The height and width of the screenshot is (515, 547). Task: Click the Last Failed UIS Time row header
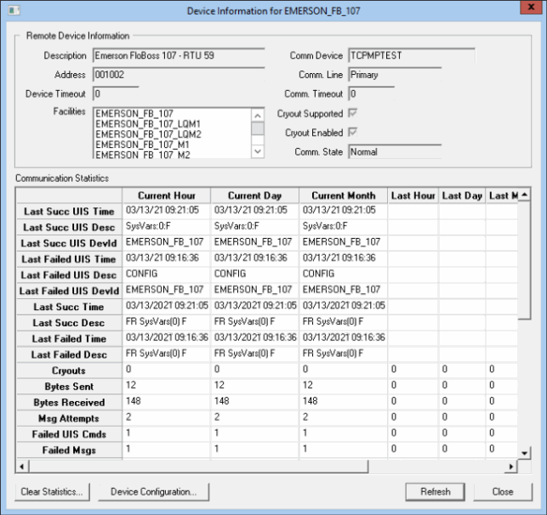[x=69, y=259]
